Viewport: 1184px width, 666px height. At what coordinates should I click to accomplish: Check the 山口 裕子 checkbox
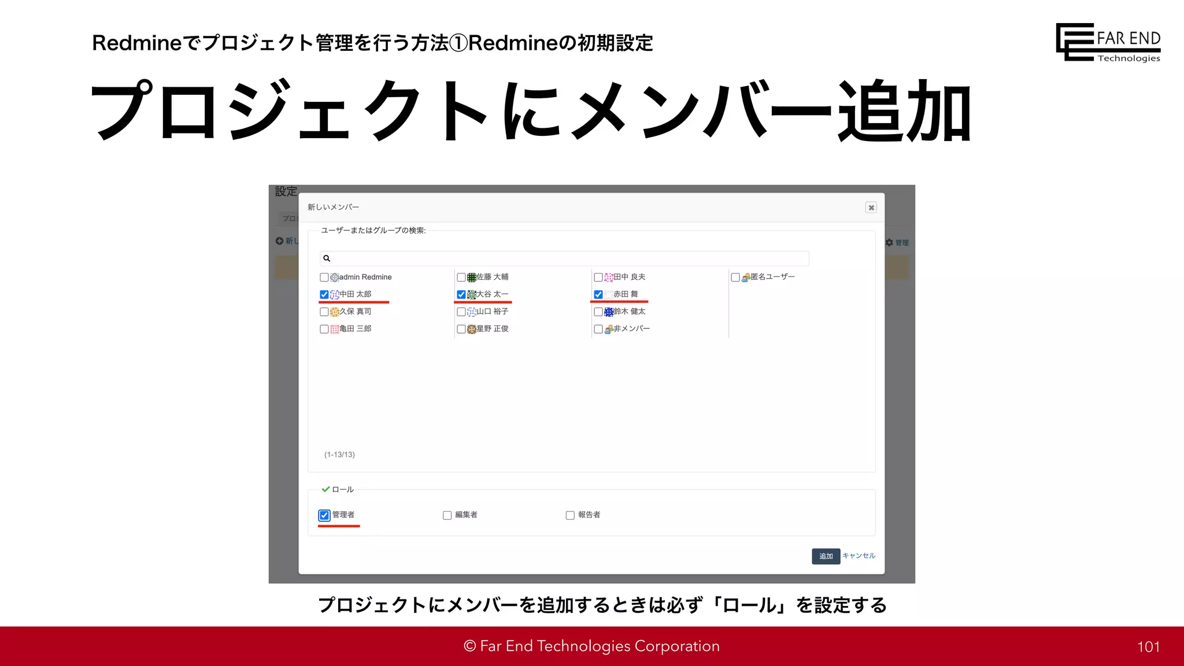(x=461, y=312)
